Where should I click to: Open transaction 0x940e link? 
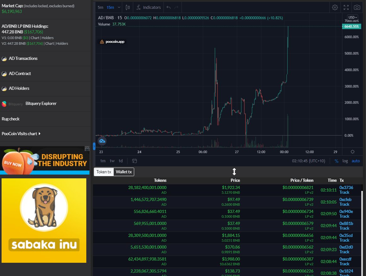(x=346, y=211)
